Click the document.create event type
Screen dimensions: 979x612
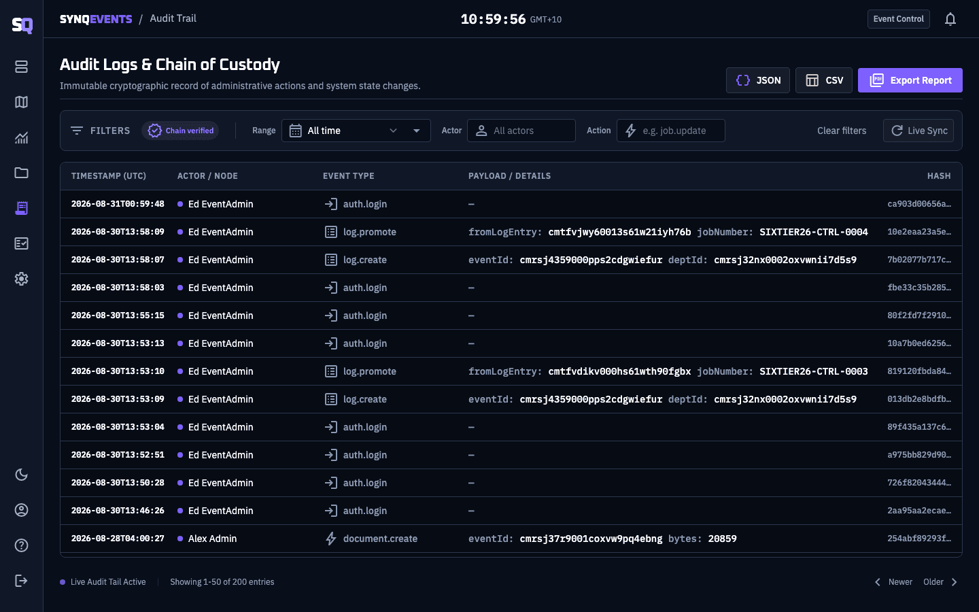pos(380,539)
